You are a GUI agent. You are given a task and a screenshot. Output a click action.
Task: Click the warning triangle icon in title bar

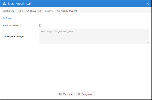coord(4,4)
